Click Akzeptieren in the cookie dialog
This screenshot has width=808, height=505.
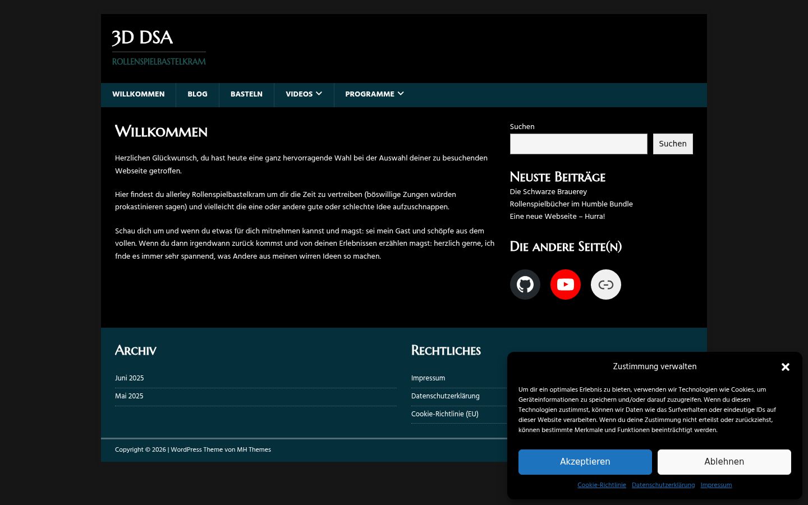click(x=585, y=462)
